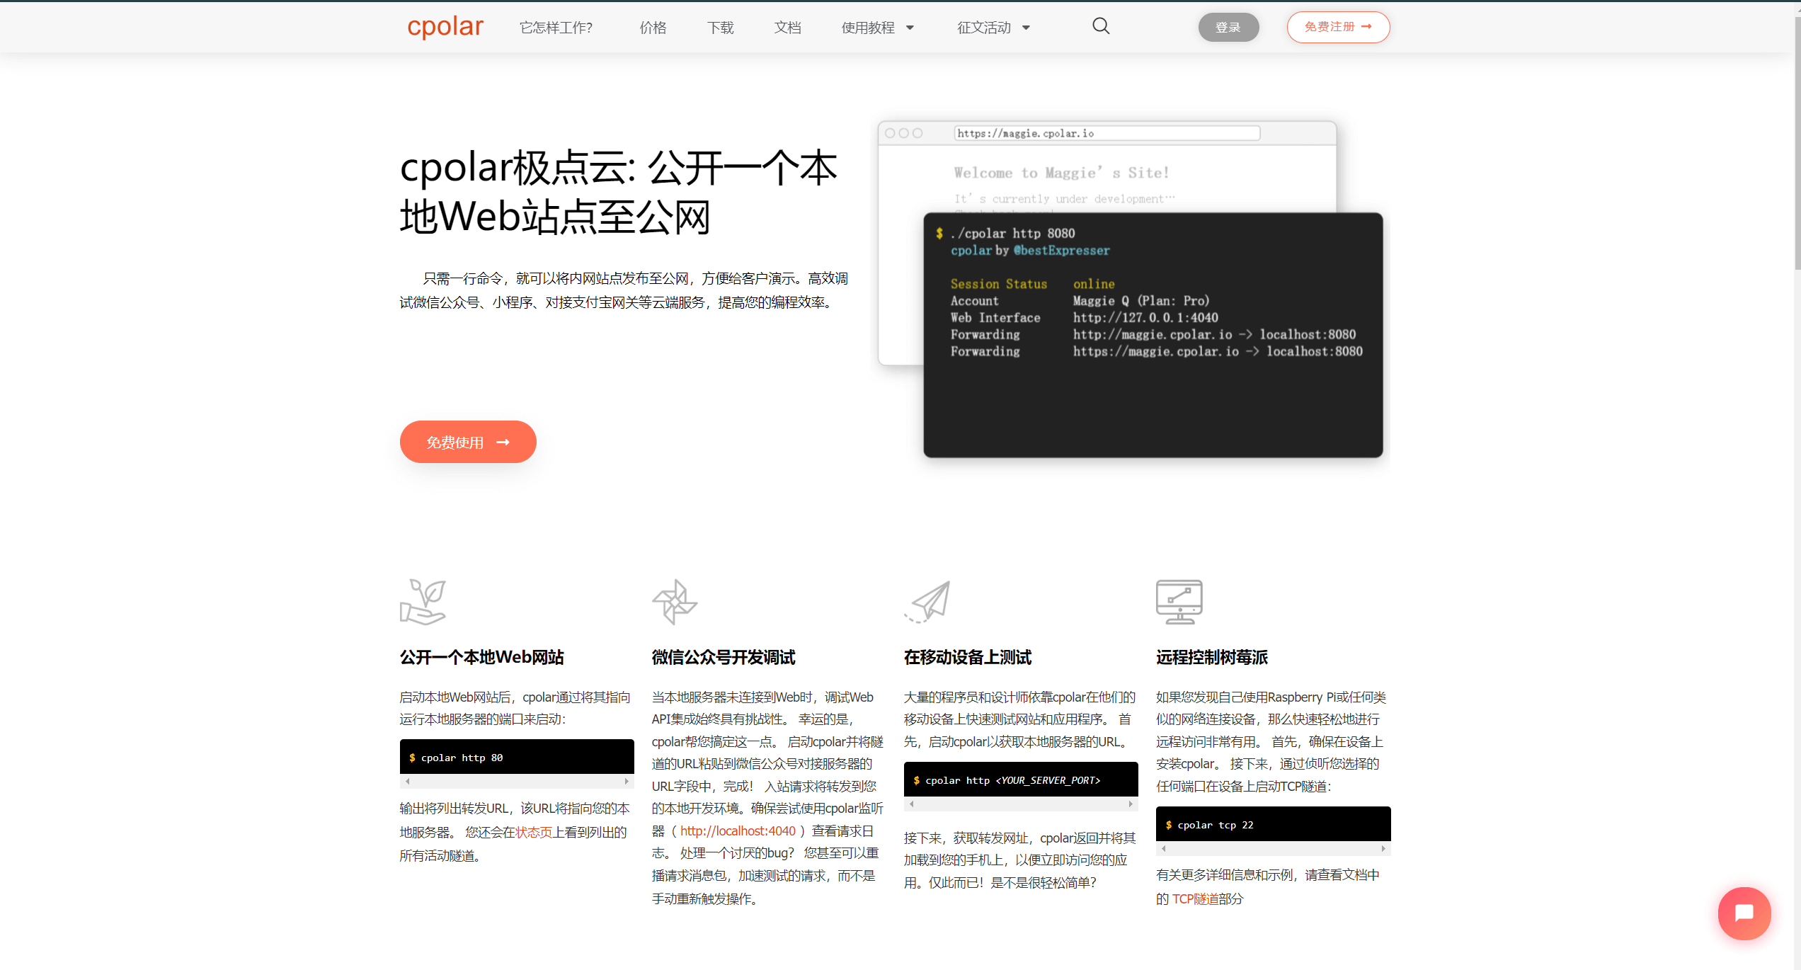The image size is (1801, 970).
Task: Click the 登录 login button
Action: click(1228, 28)
